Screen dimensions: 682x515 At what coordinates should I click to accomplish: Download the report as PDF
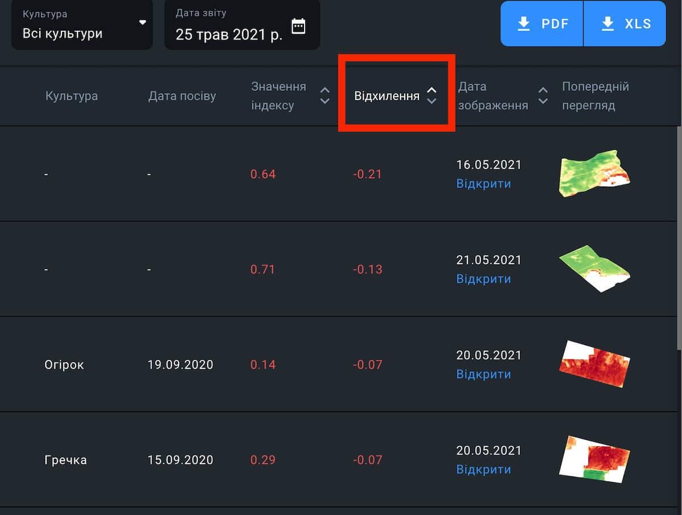[542, 24]
